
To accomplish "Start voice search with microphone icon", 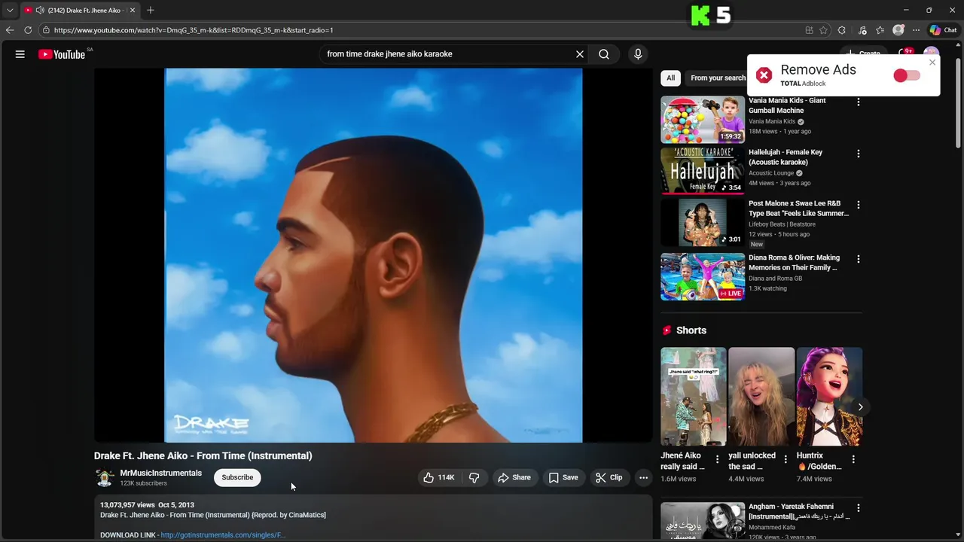I will click(638, 54).
